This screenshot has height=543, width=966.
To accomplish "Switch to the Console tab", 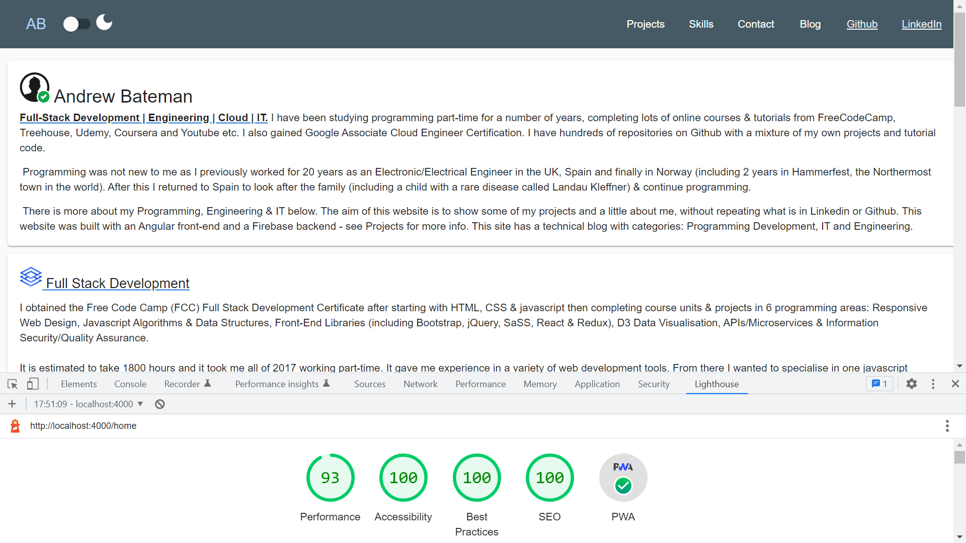I will (130, 384).
